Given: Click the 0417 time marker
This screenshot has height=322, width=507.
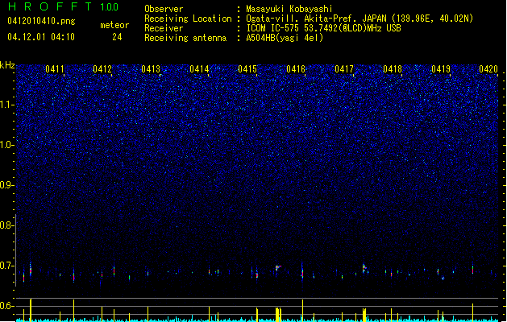Looking at the screenshot, I should click(x=344, y=69).
